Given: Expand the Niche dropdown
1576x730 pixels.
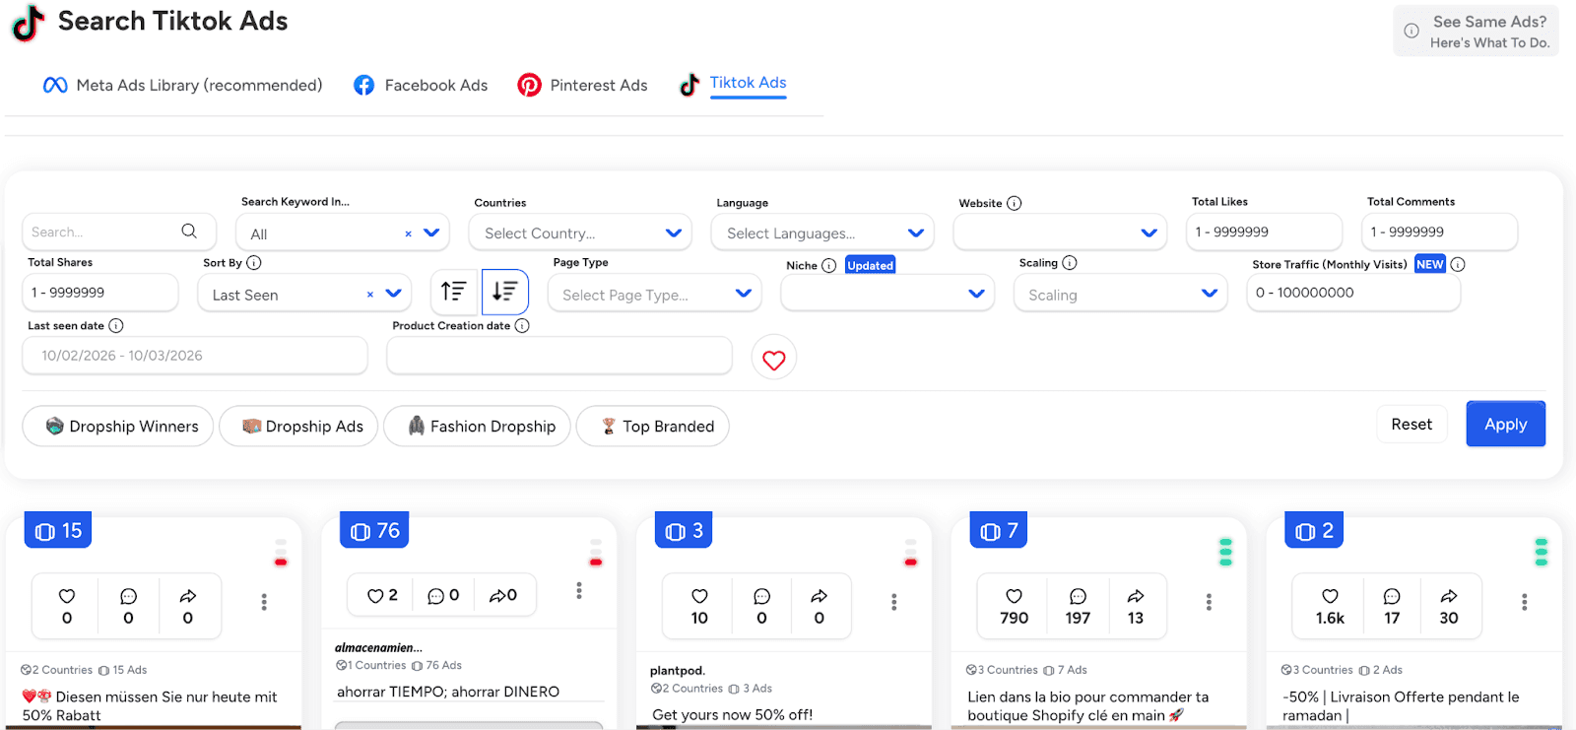Looking at the screenshot, I should coord(887,294).
